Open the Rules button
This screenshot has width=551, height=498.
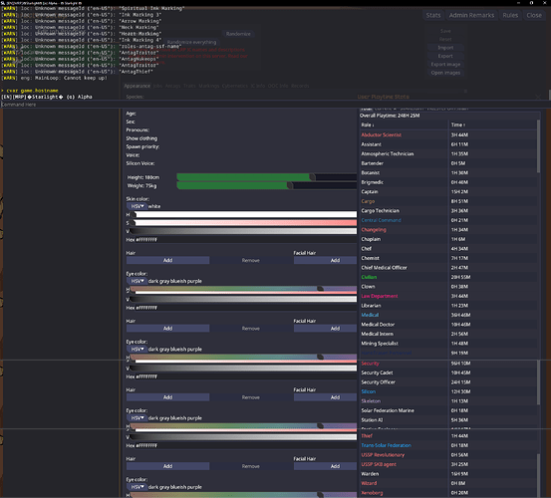point(510,15)
